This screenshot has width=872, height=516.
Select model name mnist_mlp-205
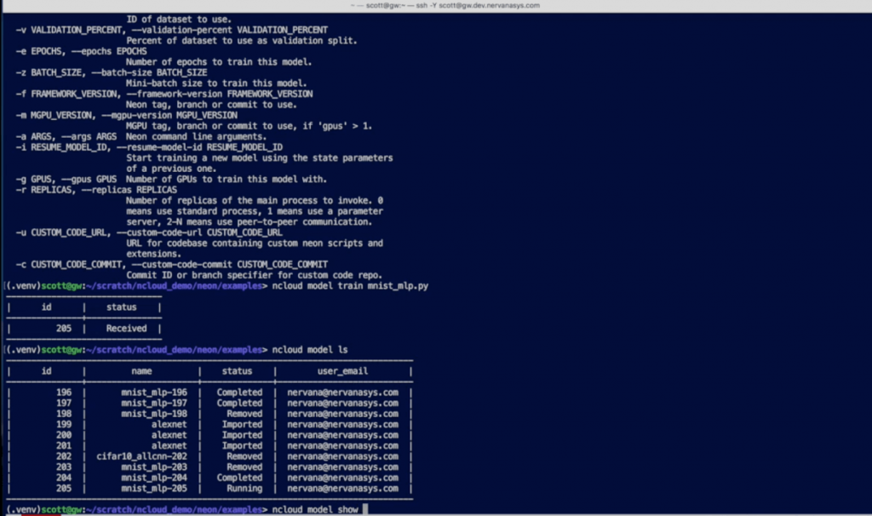pos(153,489)
